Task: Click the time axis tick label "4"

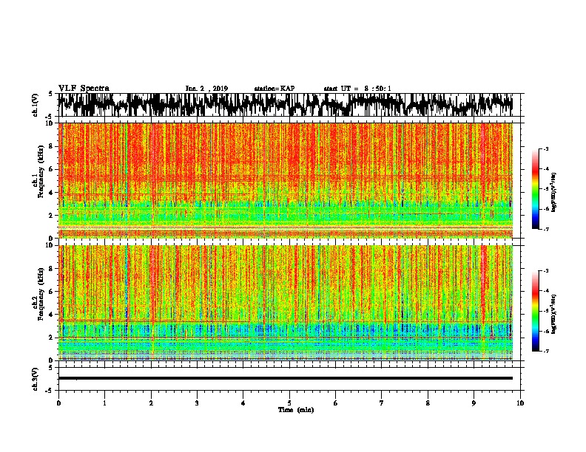Action: tap(243, 403)
